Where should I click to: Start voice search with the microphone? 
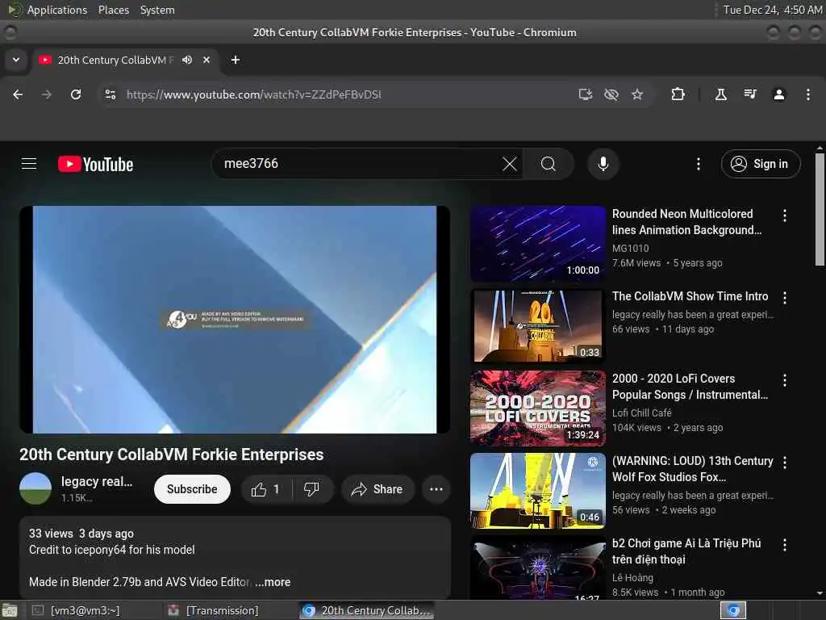603,164
